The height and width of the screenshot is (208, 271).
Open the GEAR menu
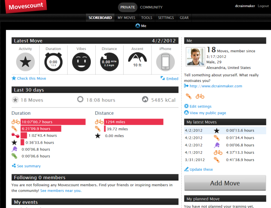click(184, 18)
